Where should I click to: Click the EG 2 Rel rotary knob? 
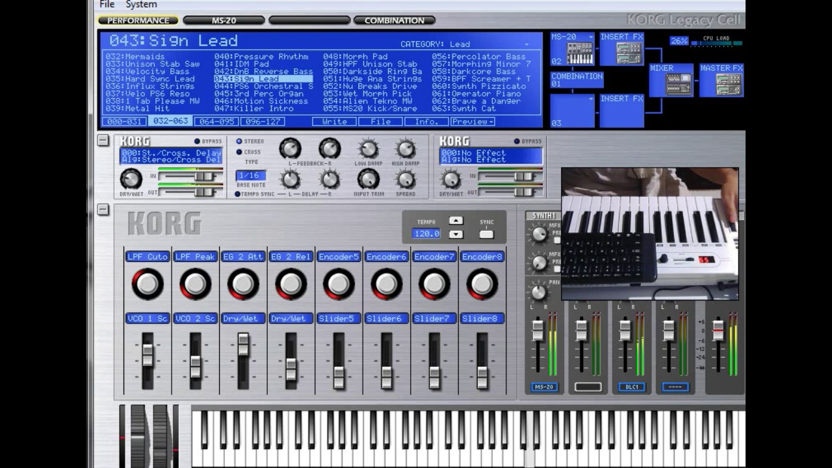click(291, 284)
